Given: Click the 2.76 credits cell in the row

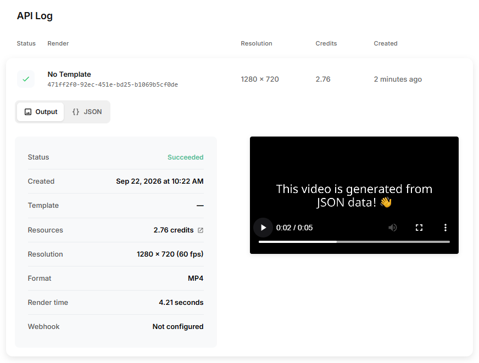Looking at the screenshot, I should tap(323, 80).
